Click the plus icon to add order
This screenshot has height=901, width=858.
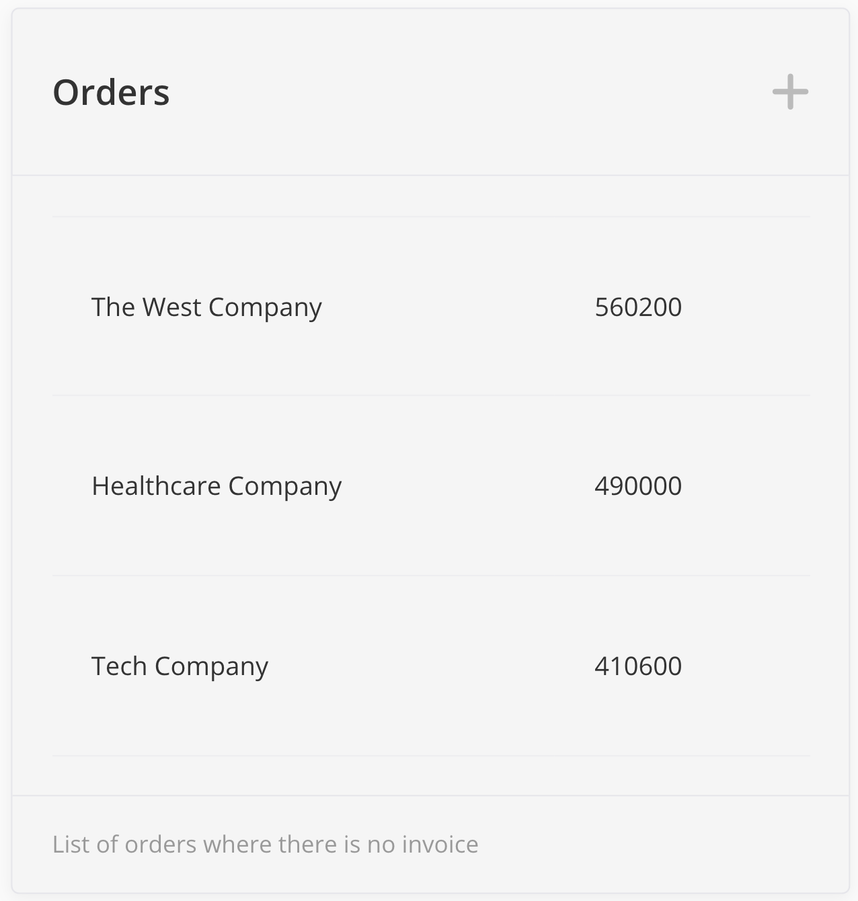pyautogui.click(x=790, y=92)
